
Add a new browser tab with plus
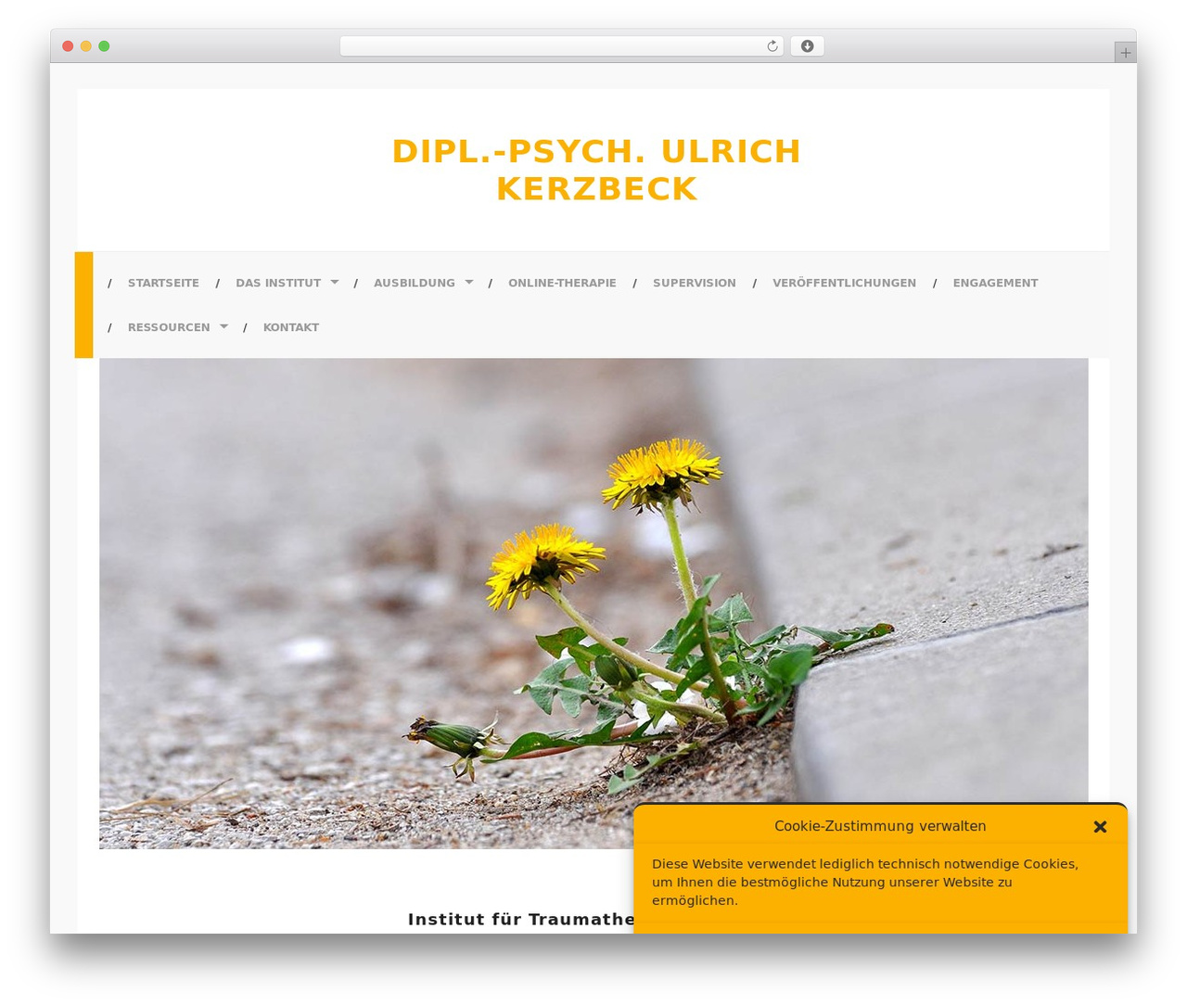pyautogui.click(x=1125, y=53)
